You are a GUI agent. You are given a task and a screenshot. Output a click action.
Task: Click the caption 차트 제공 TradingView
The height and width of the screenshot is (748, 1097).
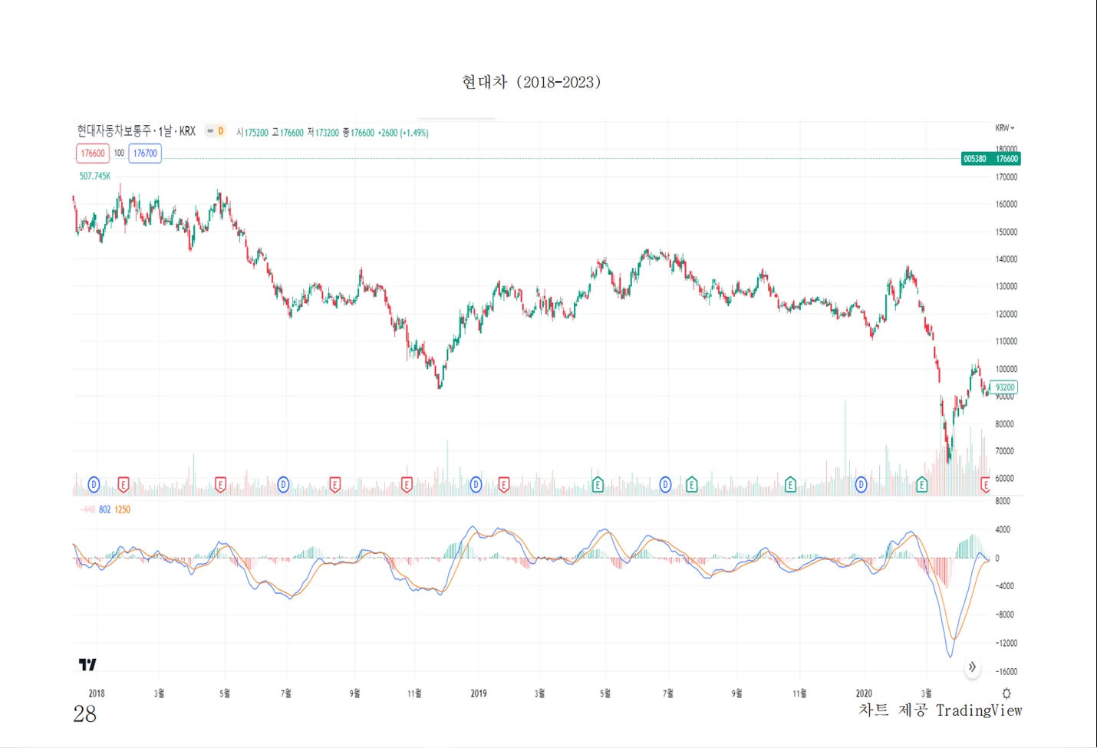941,710
